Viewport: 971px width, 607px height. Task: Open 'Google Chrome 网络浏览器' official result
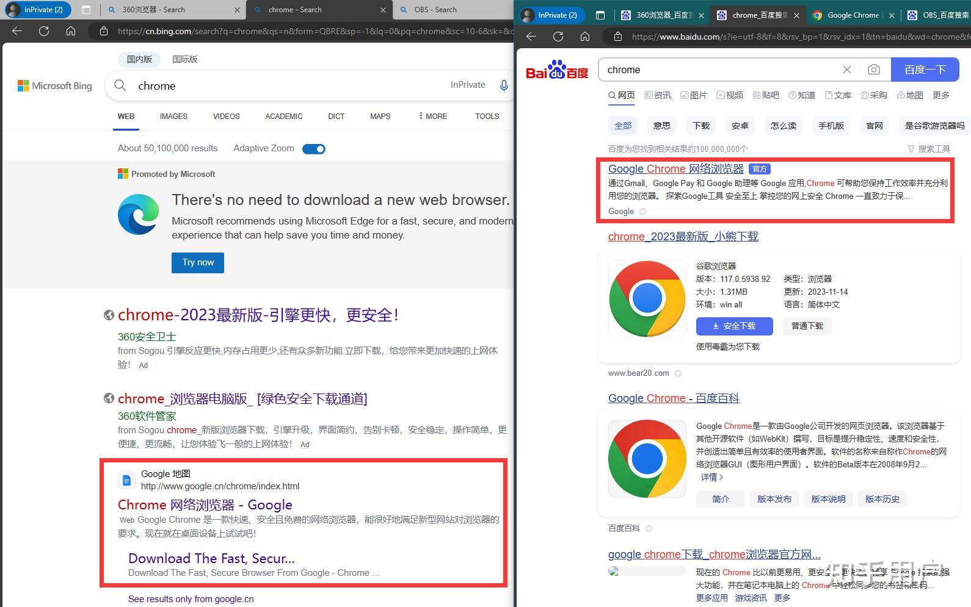[x=675, y=169]
